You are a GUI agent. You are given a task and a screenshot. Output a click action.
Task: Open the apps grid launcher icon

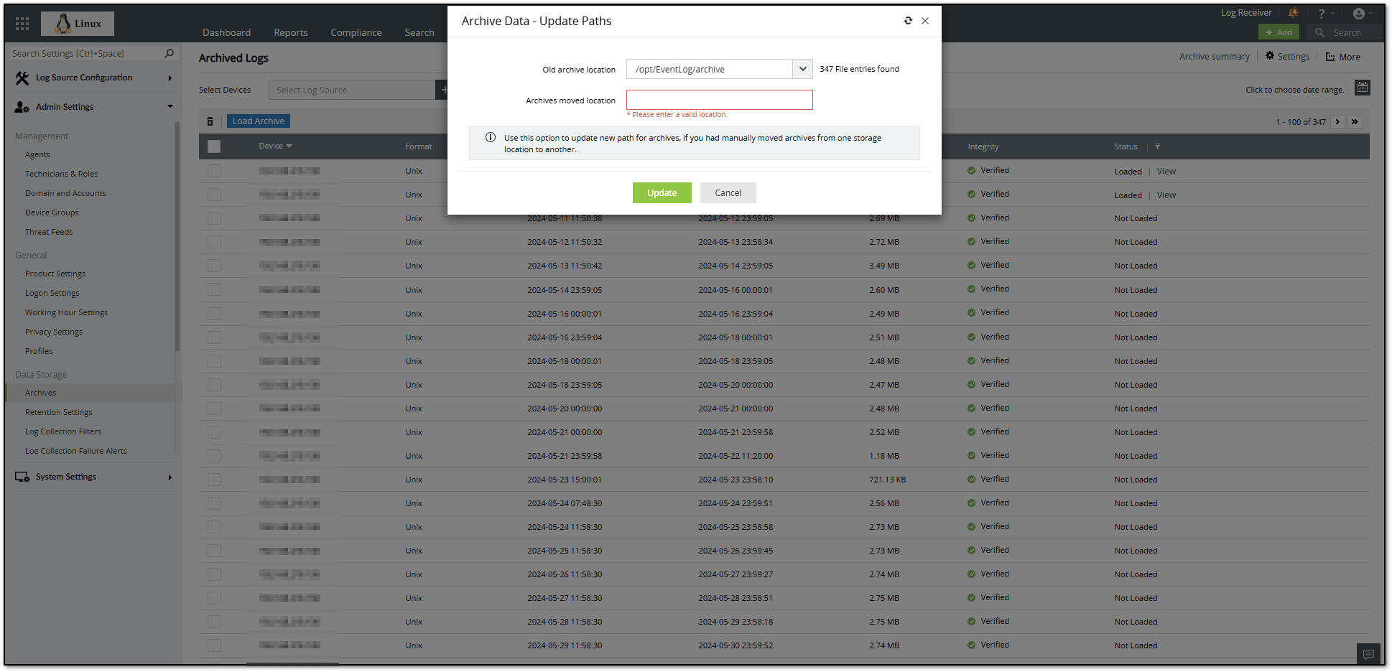point(22,24)
